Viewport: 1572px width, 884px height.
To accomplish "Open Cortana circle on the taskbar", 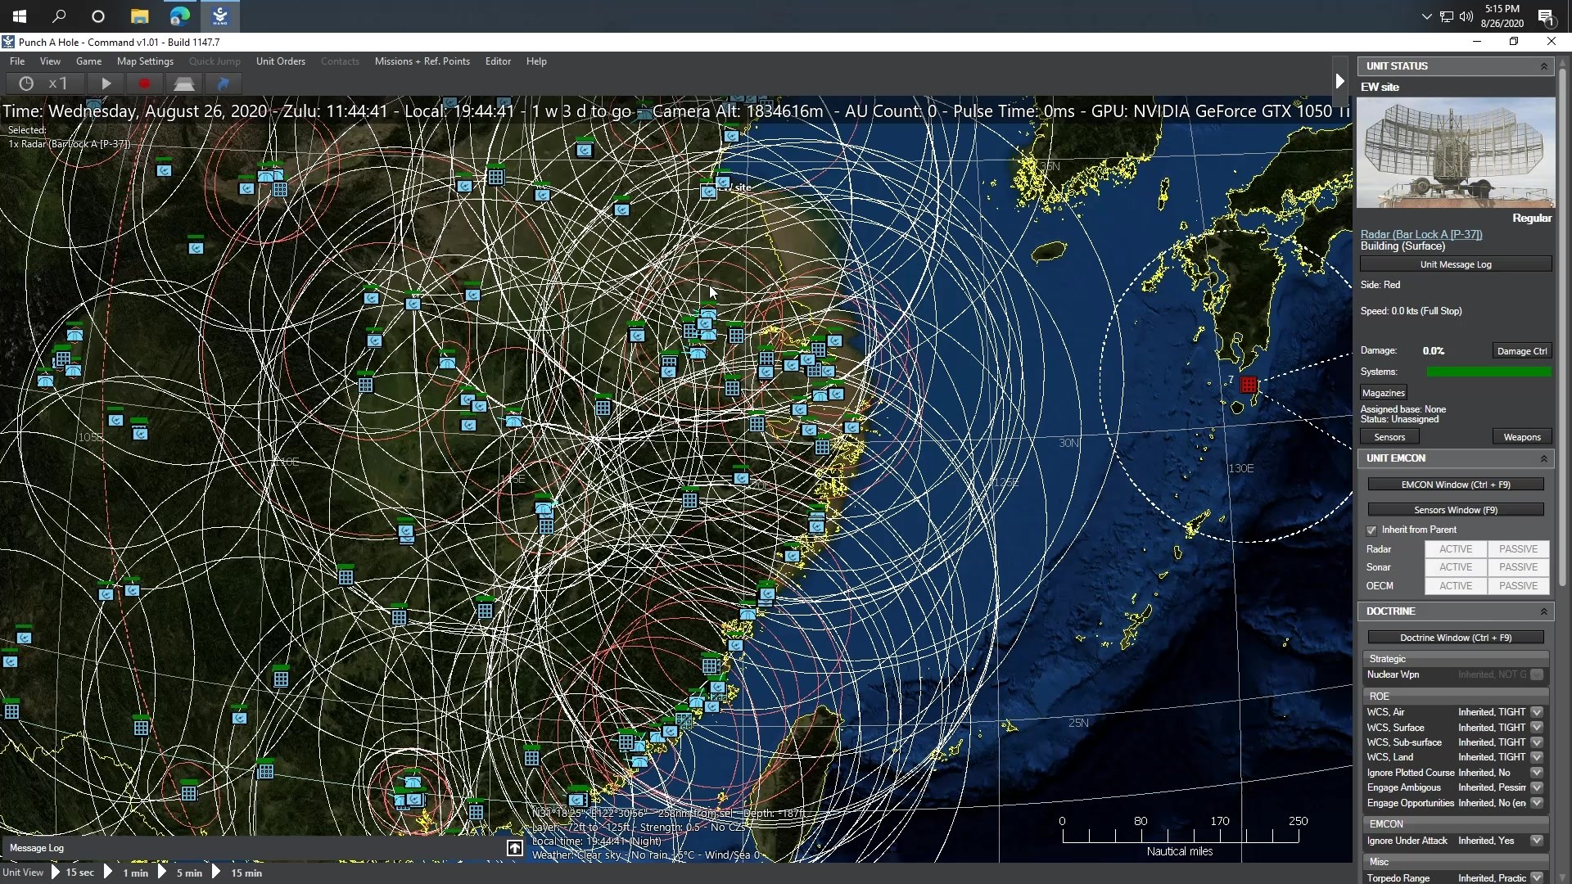I will 98,16.
